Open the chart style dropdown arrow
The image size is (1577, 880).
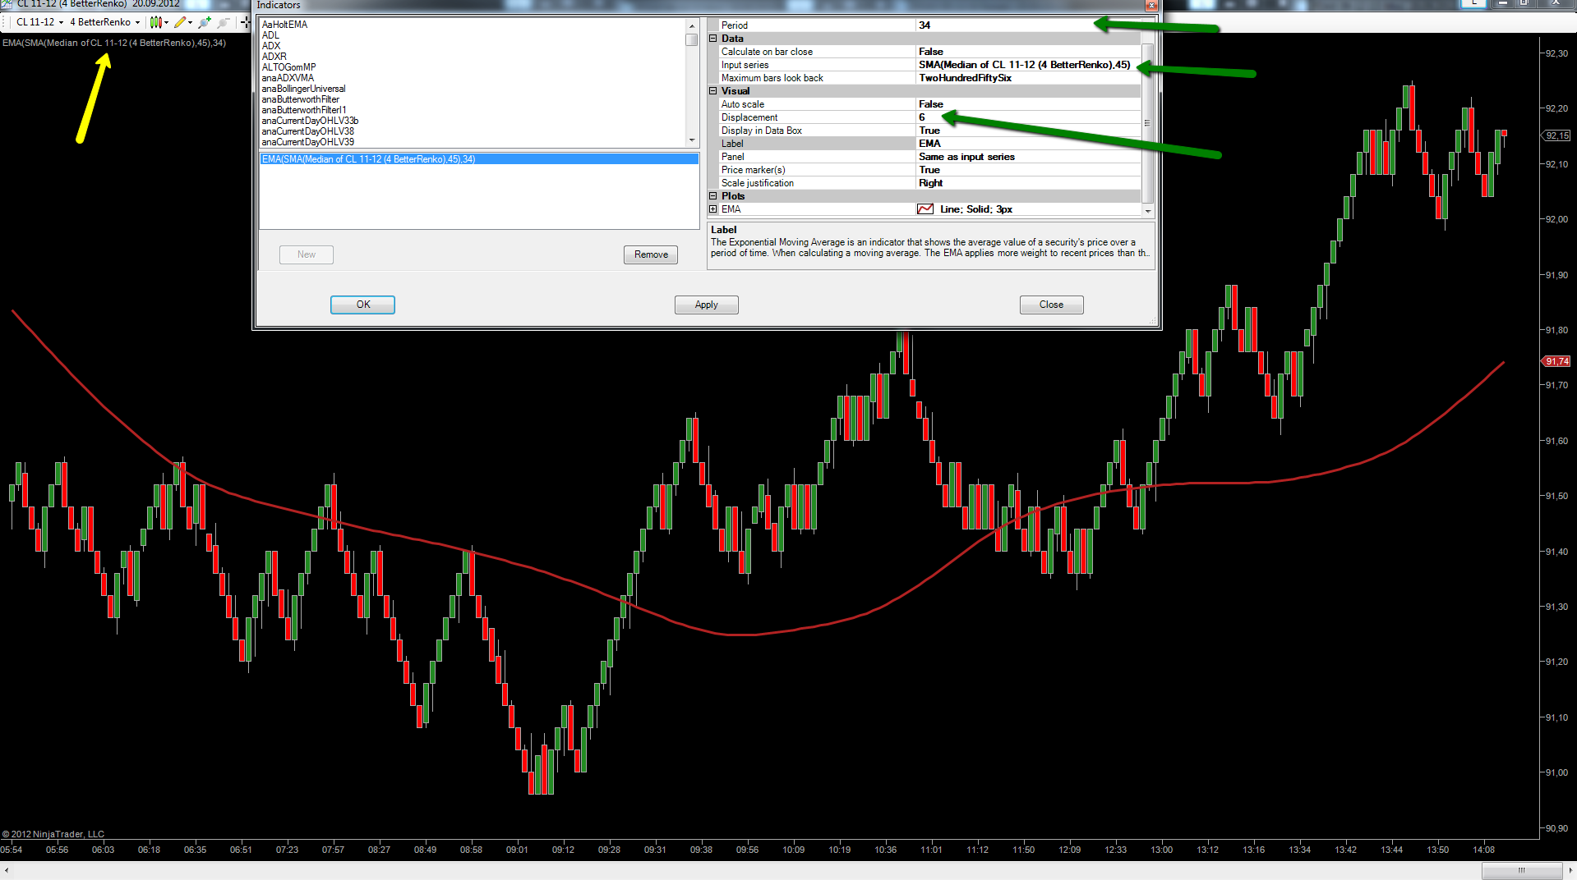[x=166, y=22]
